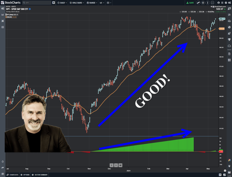Open the sliders adjustments icon in right sidebar
232x177 pixels.
(229, 15)
